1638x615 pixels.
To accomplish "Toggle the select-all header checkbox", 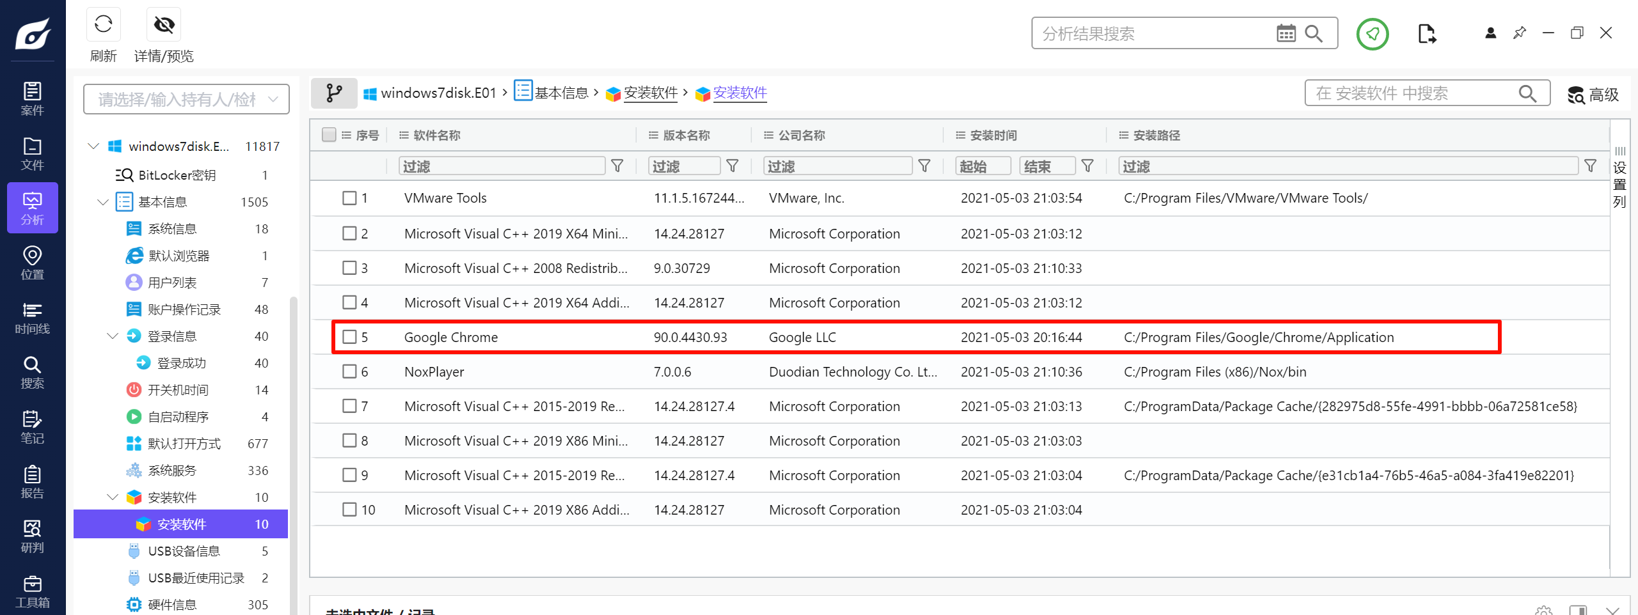I will click(x=329, y=134).
